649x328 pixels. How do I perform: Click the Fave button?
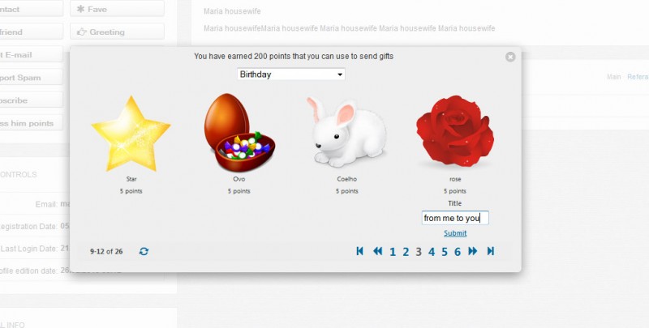pyautogui.click(x=117, y=9)
